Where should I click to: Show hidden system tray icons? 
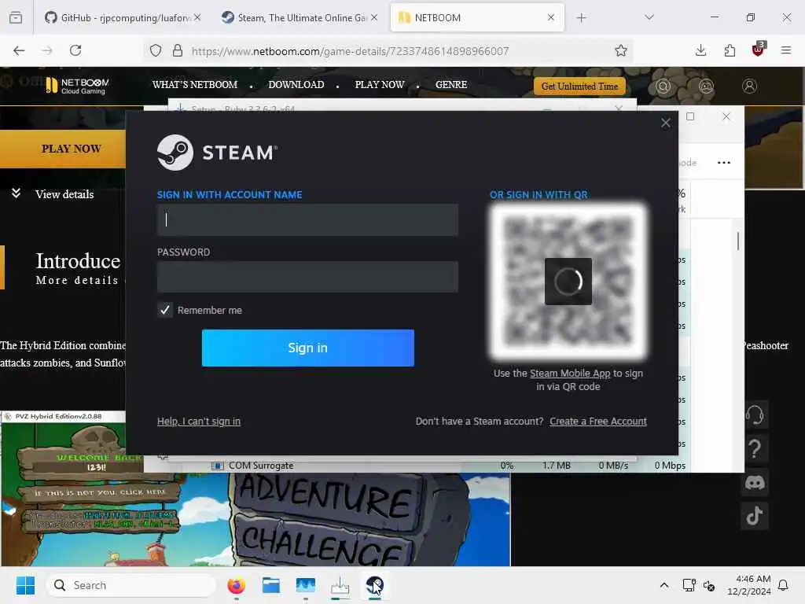pyautogui.click(x=663, y=585)
